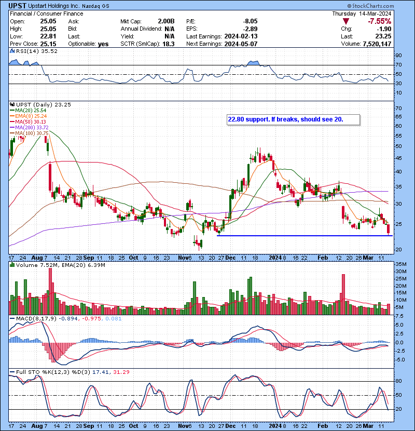The height and width of the screenshot is (431, 415).
Task: Click the Open price 25.05 value
Action: tap(48, 21)
